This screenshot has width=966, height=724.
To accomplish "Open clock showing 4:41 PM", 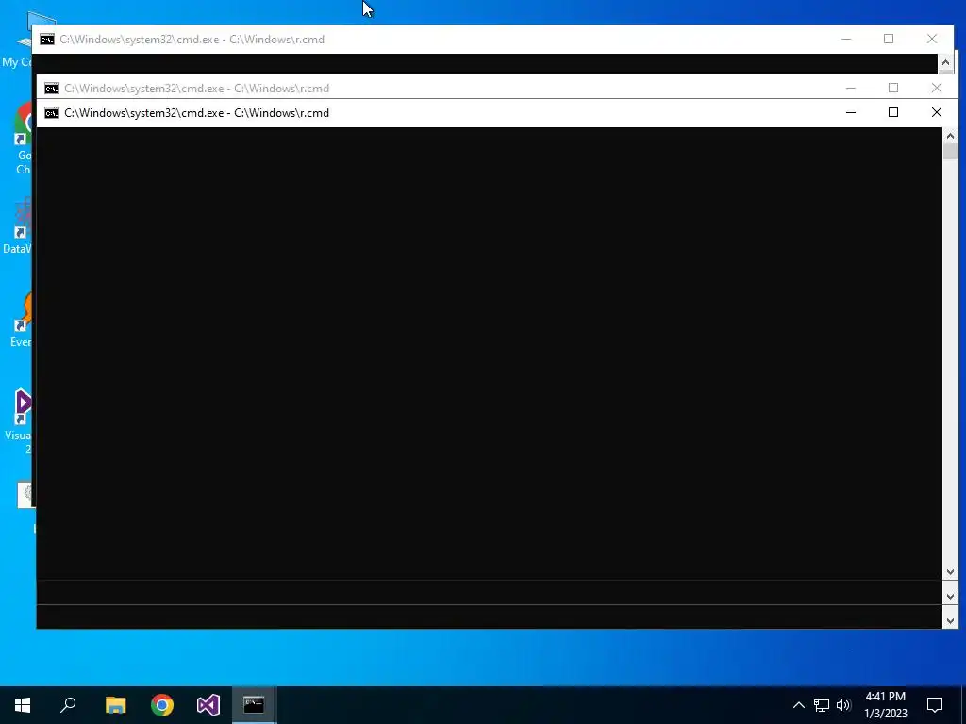I will (885, 697).
